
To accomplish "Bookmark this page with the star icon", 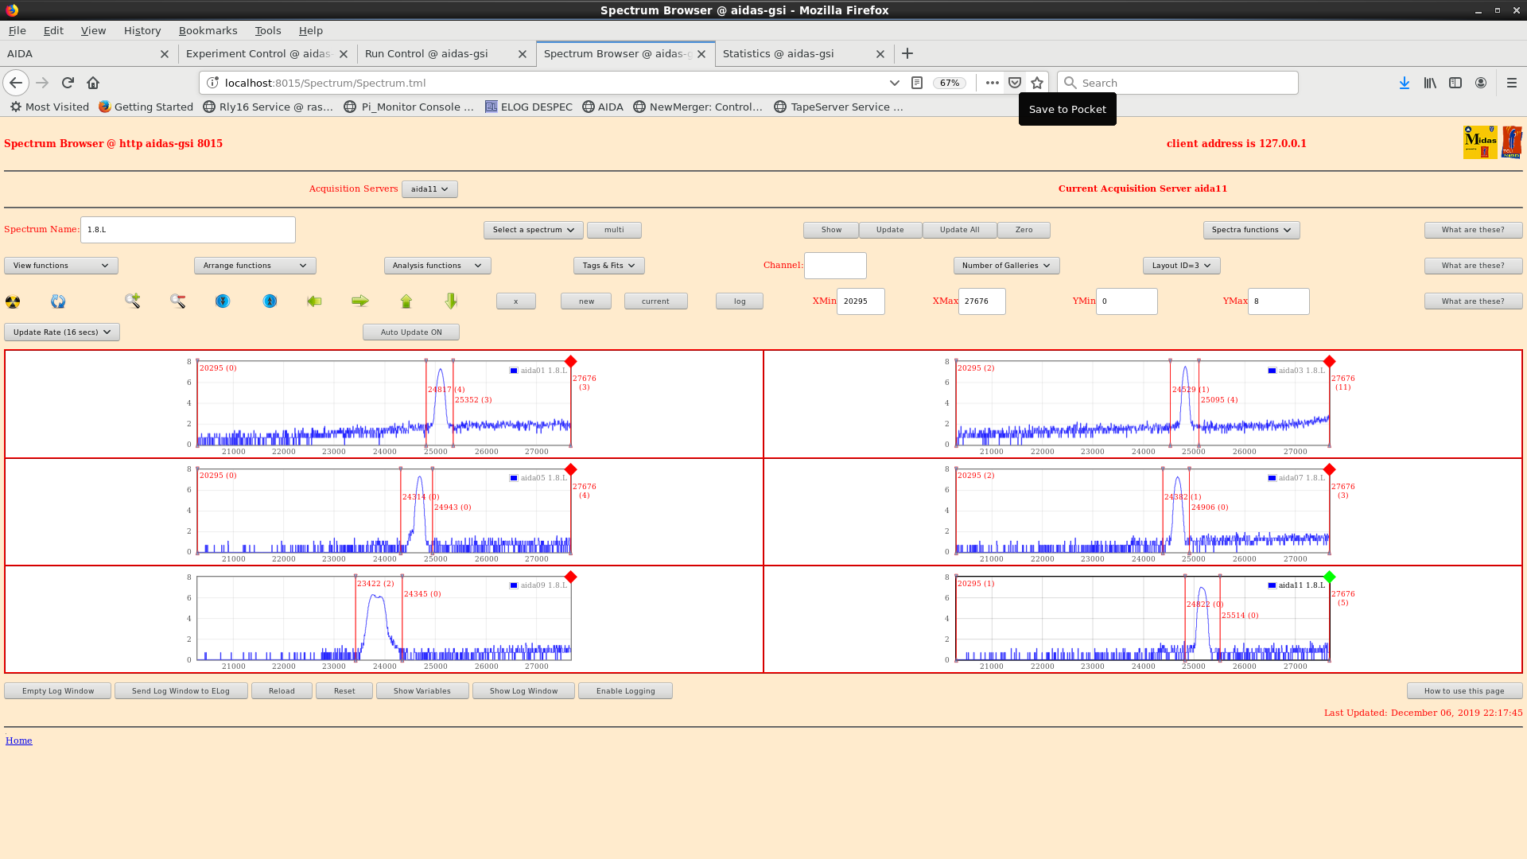I will pyautogui.click(x=1037, y=83).
